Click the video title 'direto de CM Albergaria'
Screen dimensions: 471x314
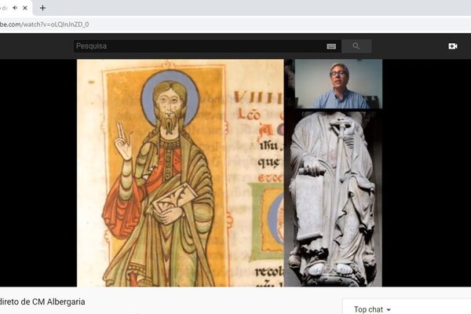pyautogui.click(x=42, y=301)
